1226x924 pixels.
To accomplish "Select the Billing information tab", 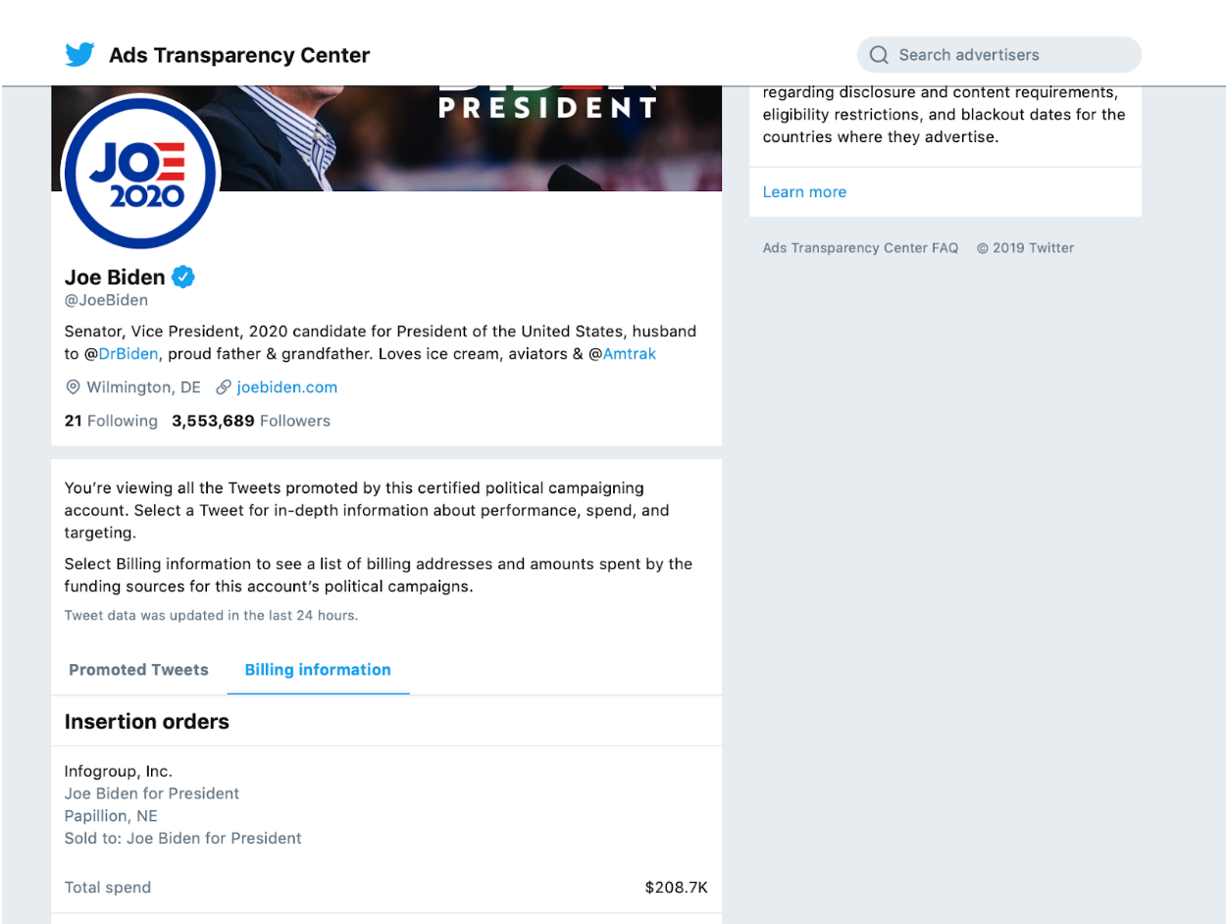I will 318,670.
